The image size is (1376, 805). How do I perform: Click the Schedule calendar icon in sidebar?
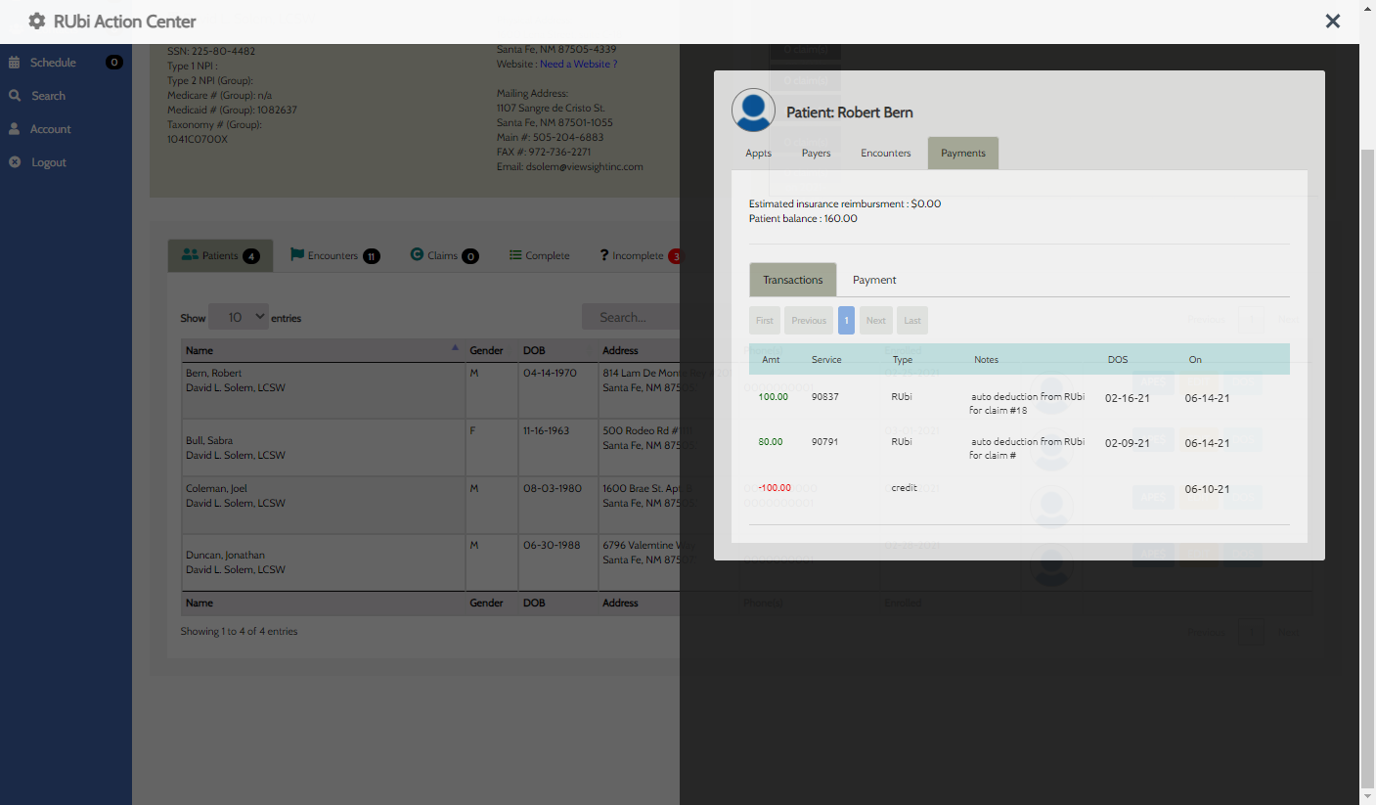pyautogui.click(x=15, y=63)
